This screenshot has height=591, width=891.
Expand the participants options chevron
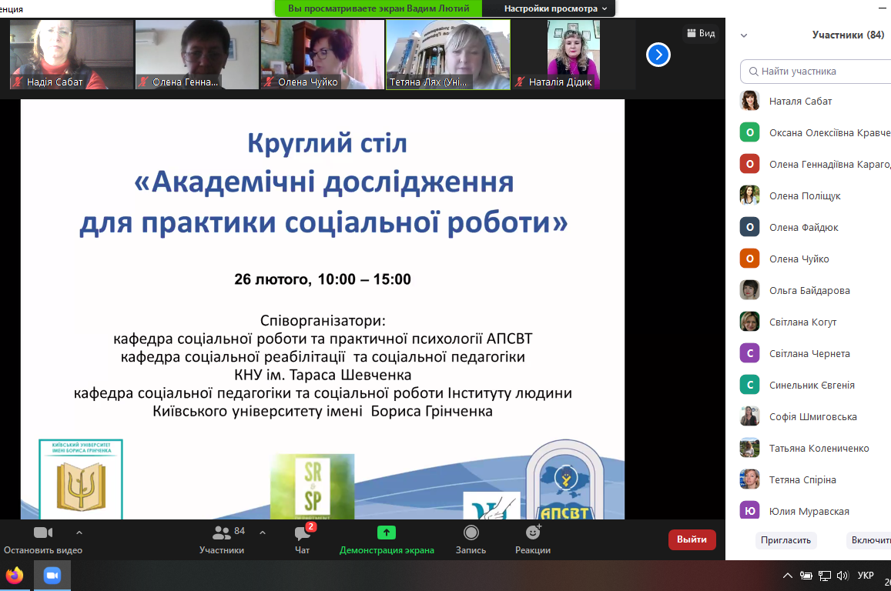(x=263, y=533)
